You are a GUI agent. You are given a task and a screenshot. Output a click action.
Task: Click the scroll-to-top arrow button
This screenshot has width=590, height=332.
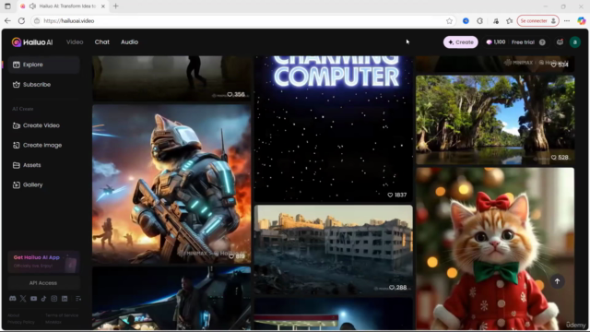tap(557, 281)
